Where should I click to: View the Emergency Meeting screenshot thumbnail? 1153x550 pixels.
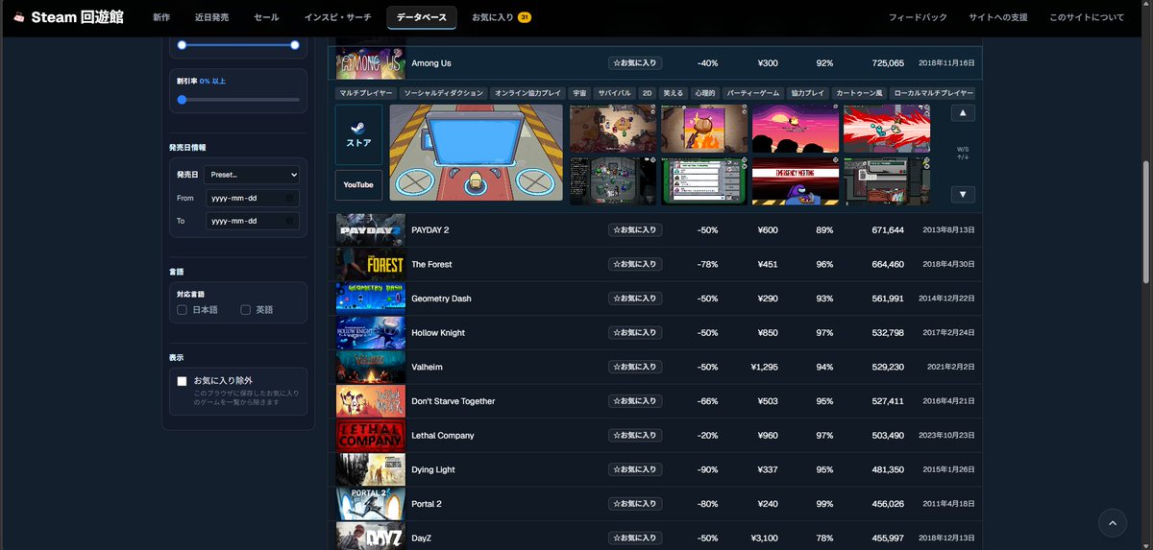point(796,181)
